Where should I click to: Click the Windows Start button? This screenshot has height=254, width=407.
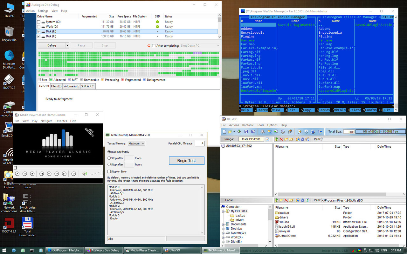pos(5,250)
